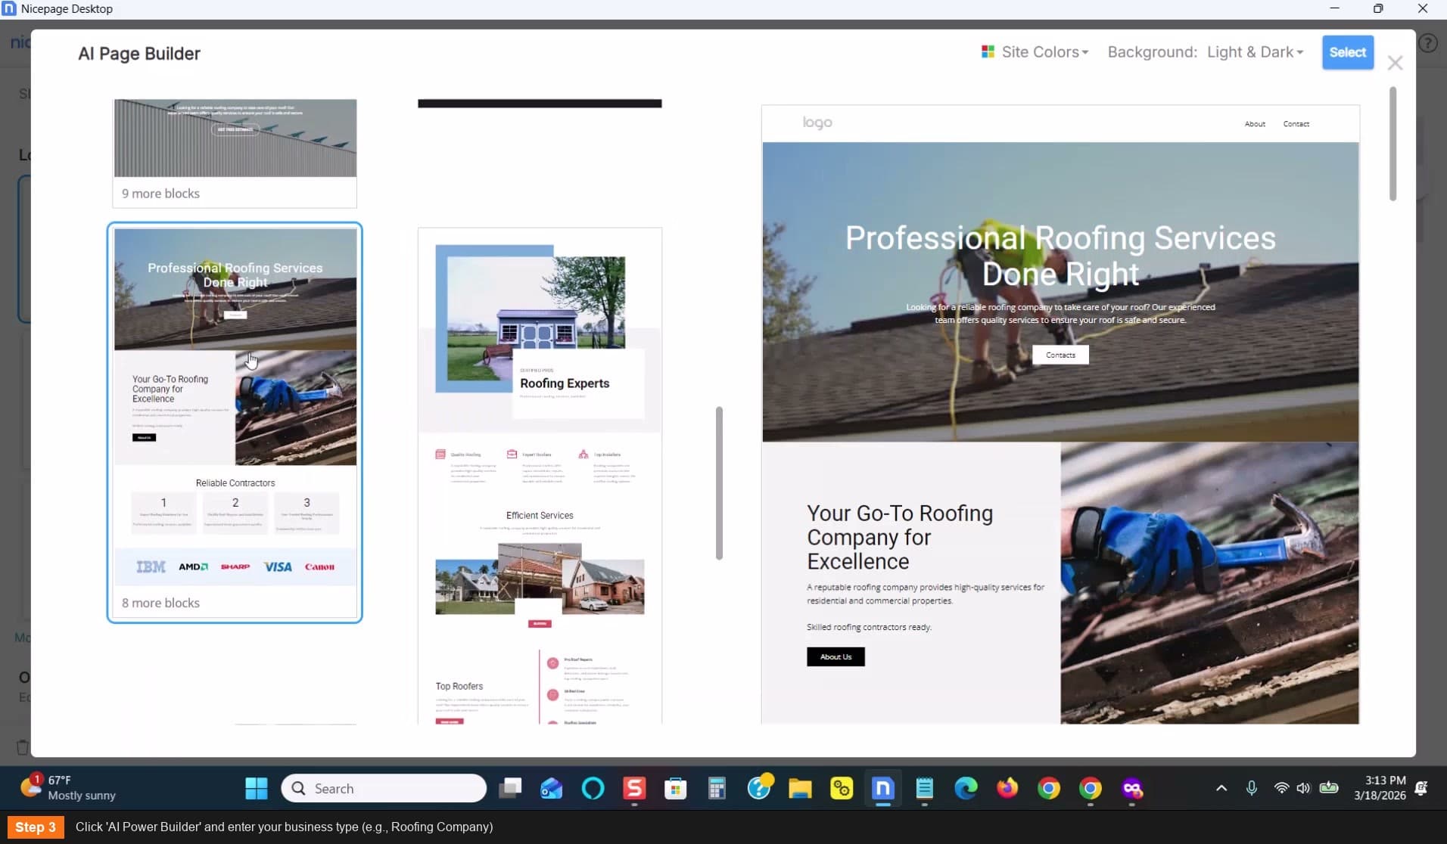
Task: Click the logo in the preview header
Action: (817, 123)
